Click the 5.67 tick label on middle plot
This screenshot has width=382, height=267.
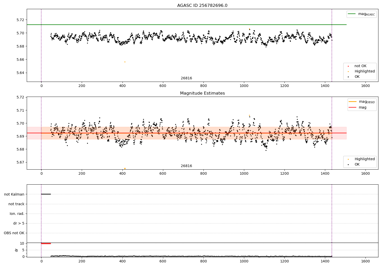[20, 162]
